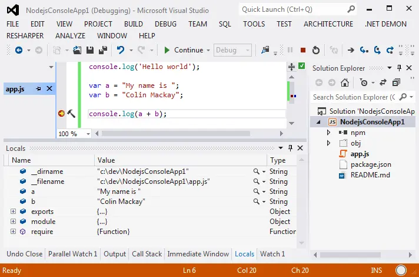
Task: Click the hammer quick-action icon in editor
Action: pyautogui.click(x=71, y=114)
